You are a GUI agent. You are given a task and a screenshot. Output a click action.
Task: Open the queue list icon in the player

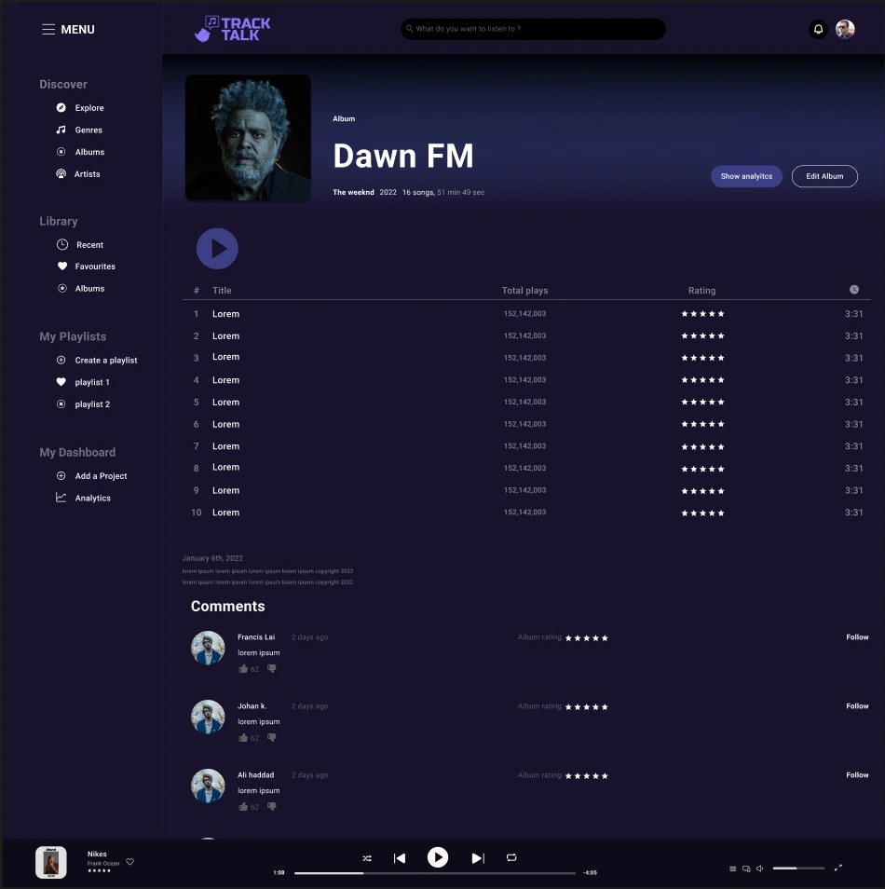click(732, 868)
